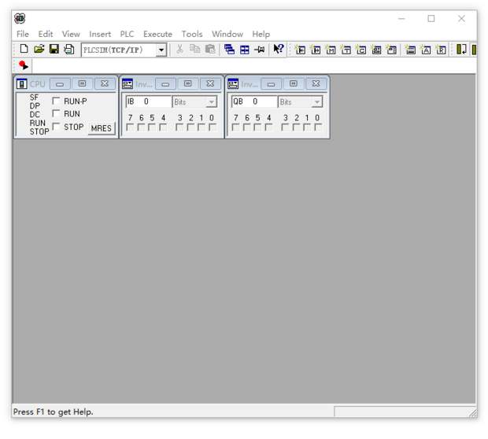This screenshot has height=439, width=488.
Task: Open the PLCSIM(TCP/IP) interface dropdown
Action: click(x=161, y=50)
